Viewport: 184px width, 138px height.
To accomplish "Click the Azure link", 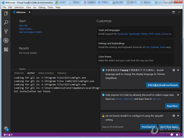I will pyautogui.click(x=157, y=34).
